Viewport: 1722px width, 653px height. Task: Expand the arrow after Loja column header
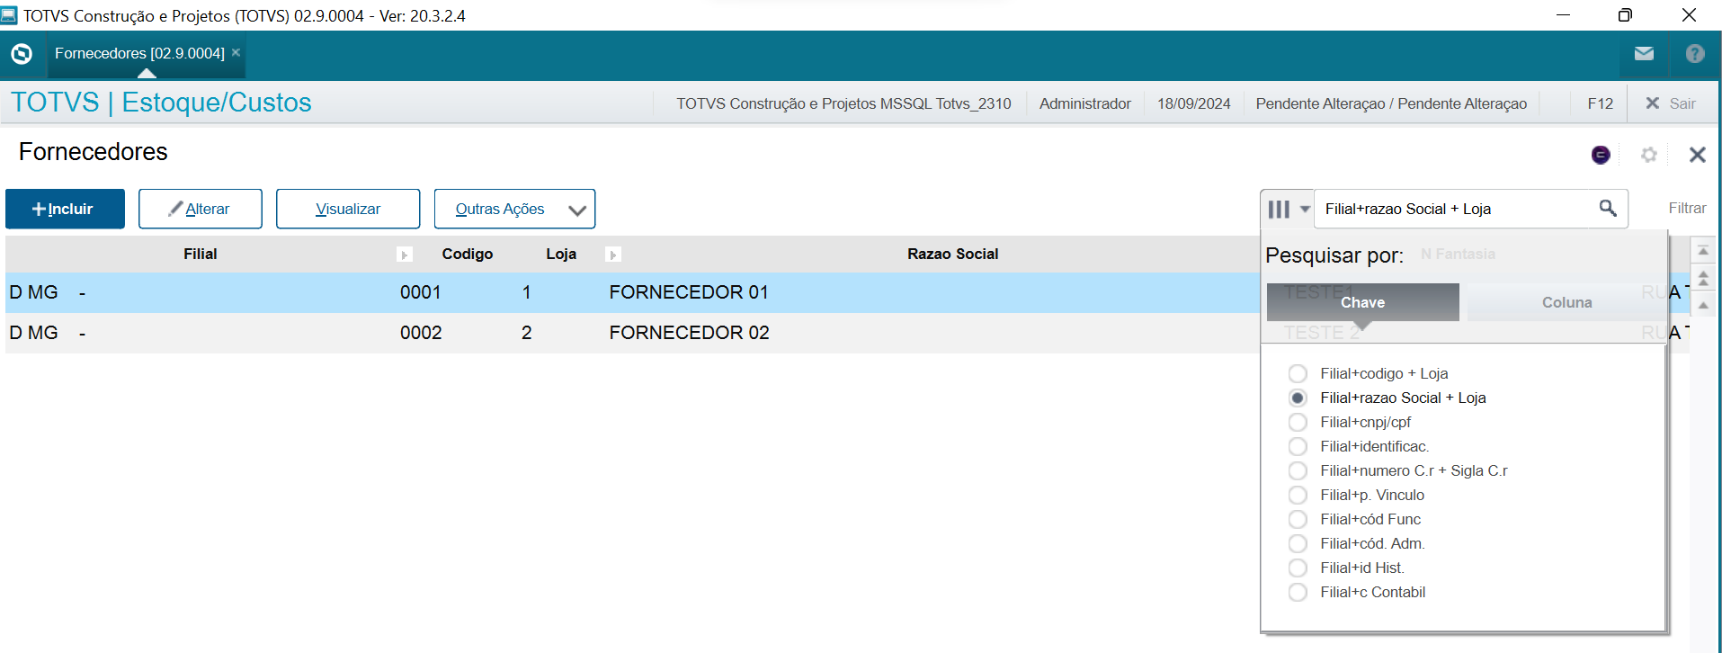pos(613,255)
